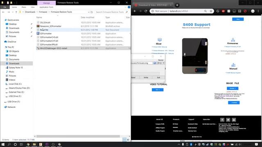The width and height of the screenshot is (262, 147).
Task: Click the Chrome reload page button
Action: (146, 11)
